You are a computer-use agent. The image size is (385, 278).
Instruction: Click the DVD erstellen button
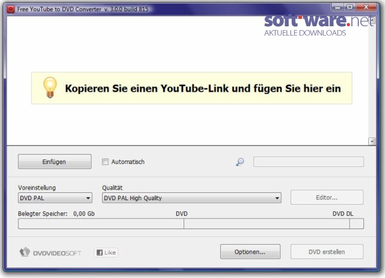[x=327, y=252]
